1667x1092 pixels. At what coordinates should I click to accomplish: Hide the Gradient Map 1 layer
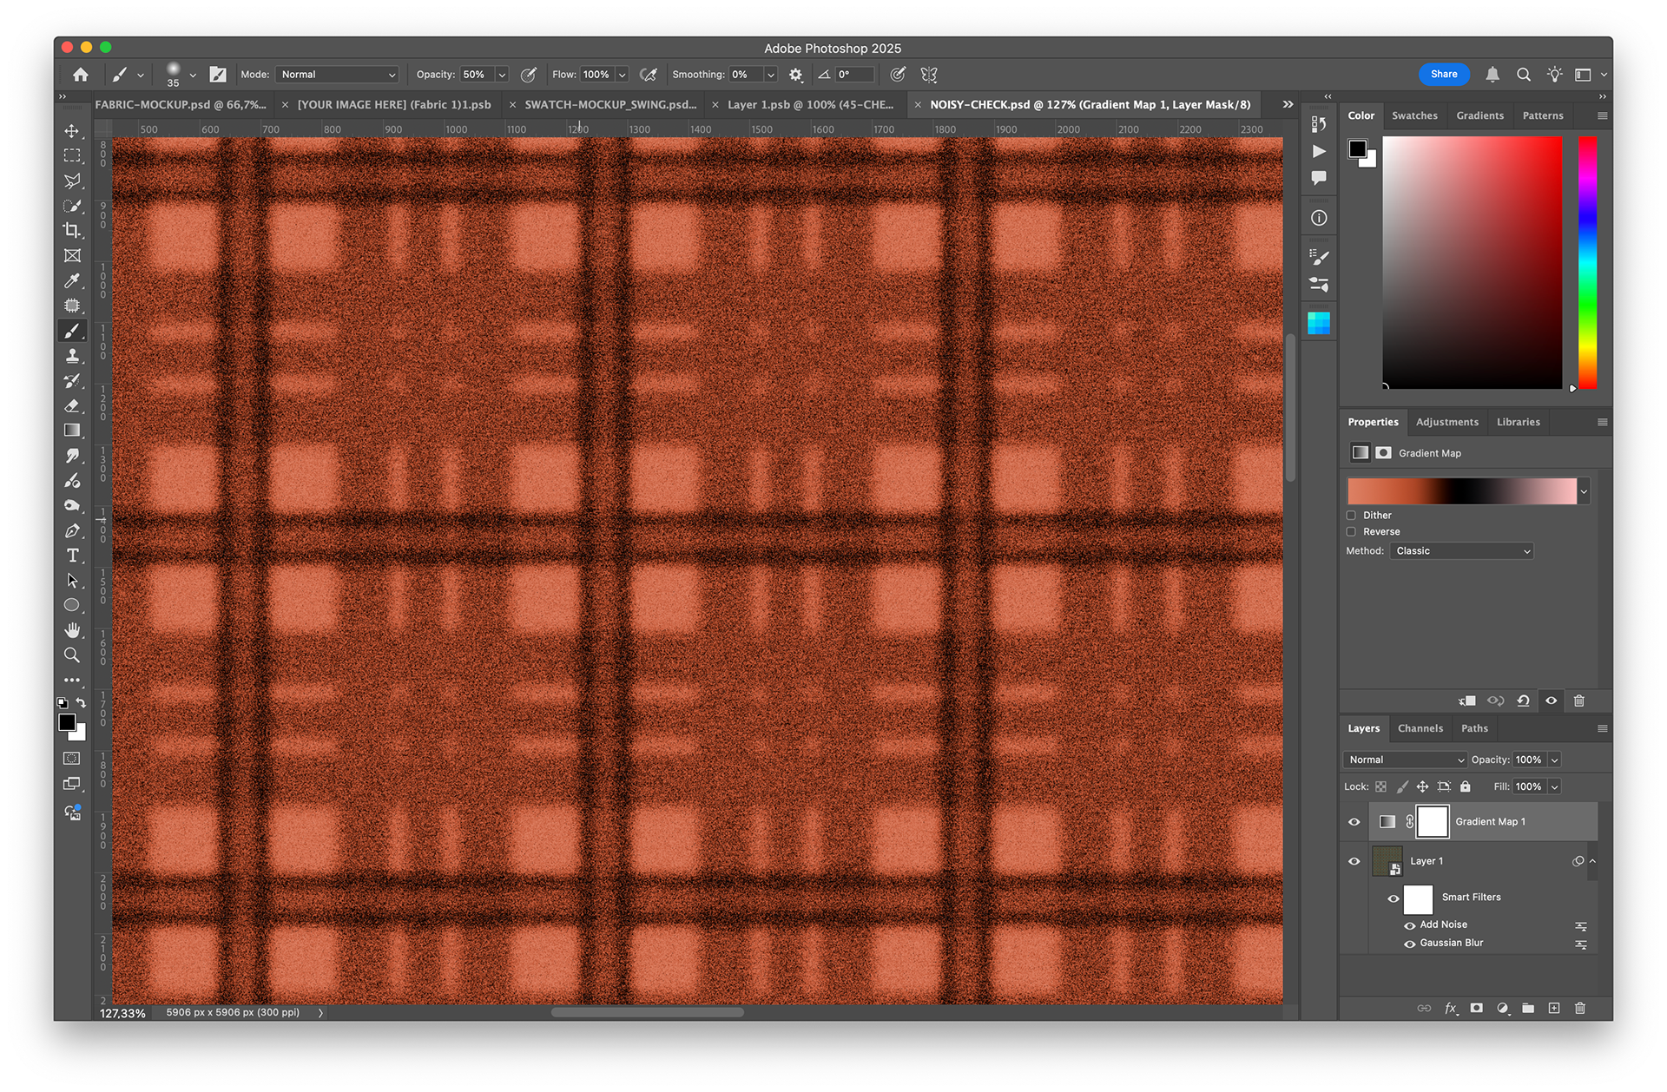1354,822
